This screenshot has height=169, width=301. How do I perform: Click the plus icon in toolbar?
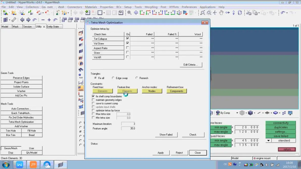[x=49, y=20]
